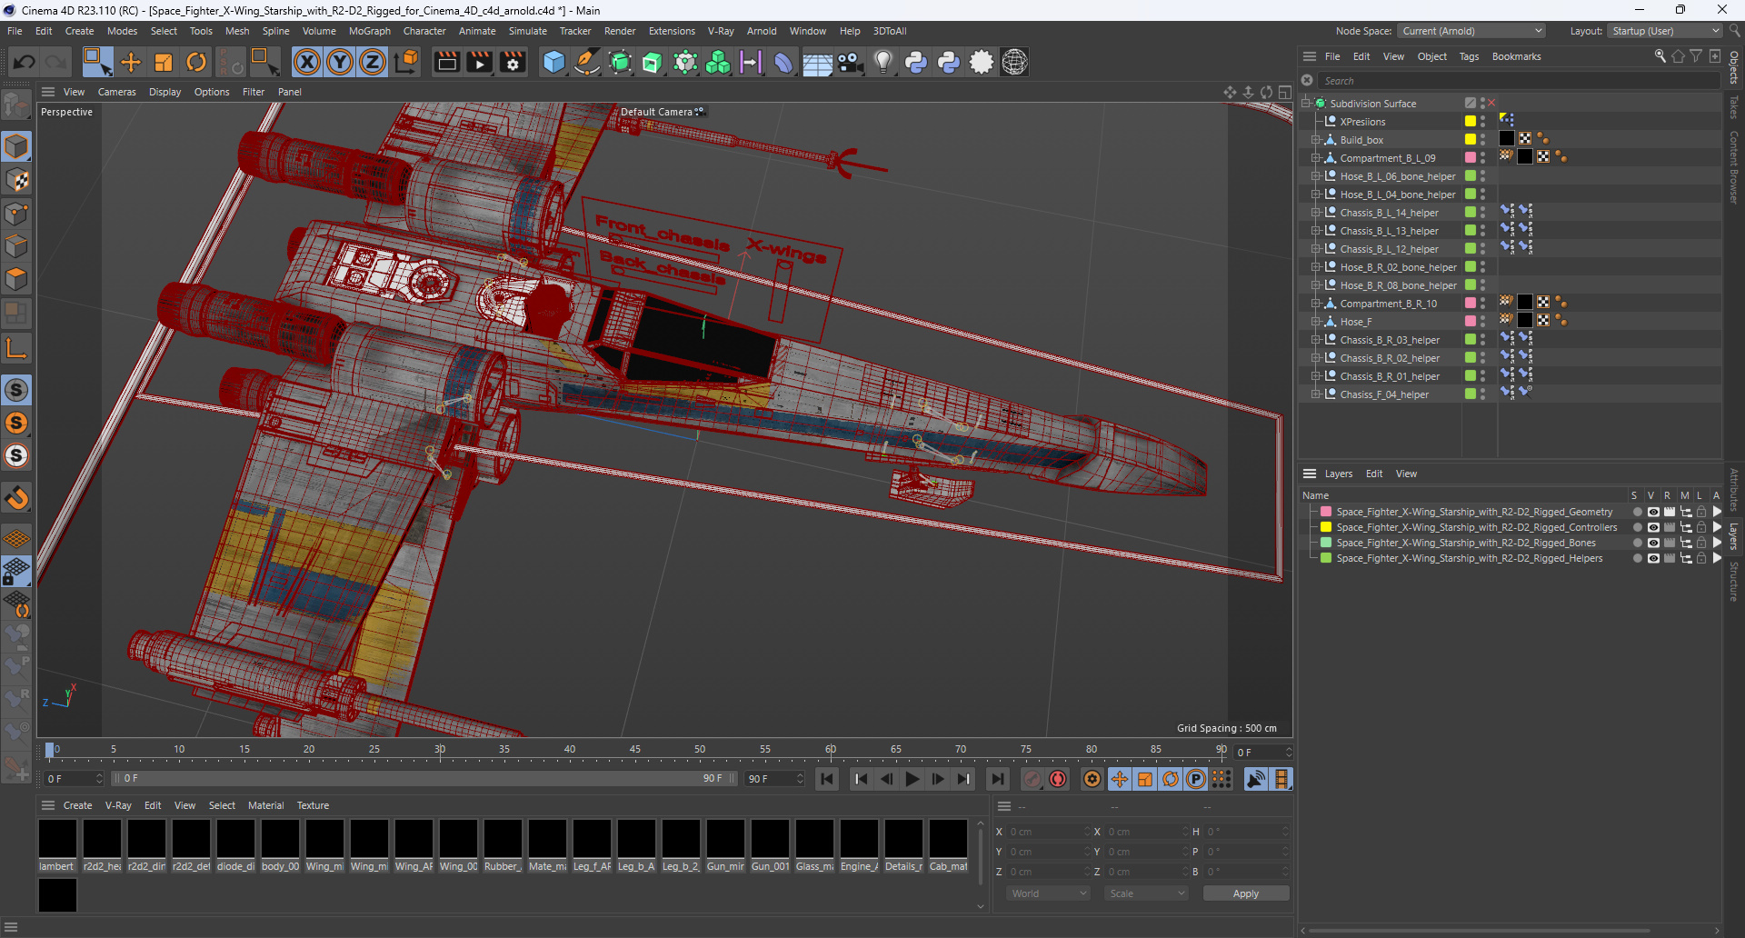Open the Layout dropdown

pos(1665,31)
